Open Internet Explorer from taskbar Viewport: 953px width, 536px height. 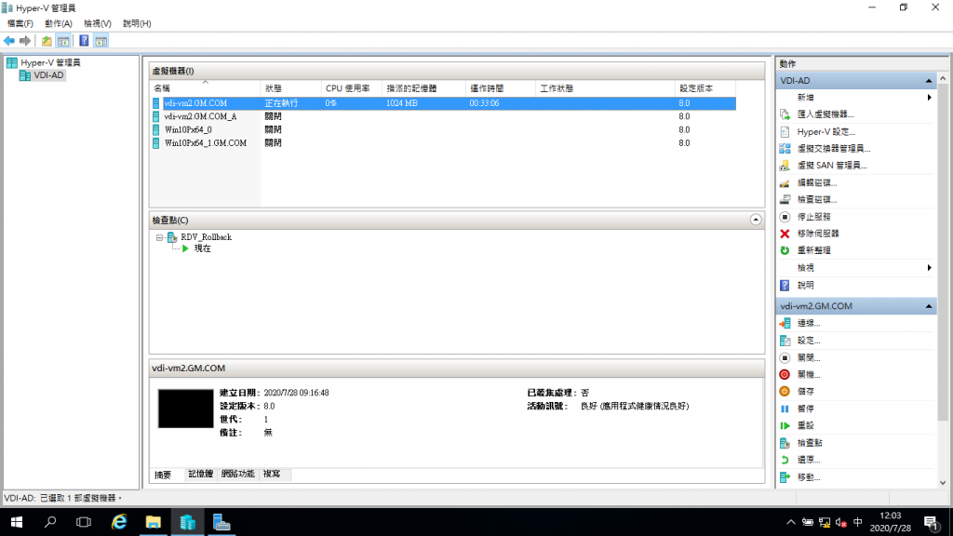[118, 522]
